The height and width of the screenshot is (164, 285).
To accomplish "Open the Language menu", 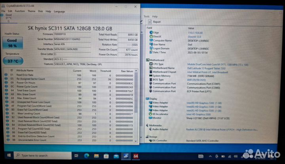I will [59, 11].
